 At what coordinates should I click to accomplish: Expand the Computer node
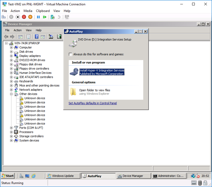[x=11, y=48]
